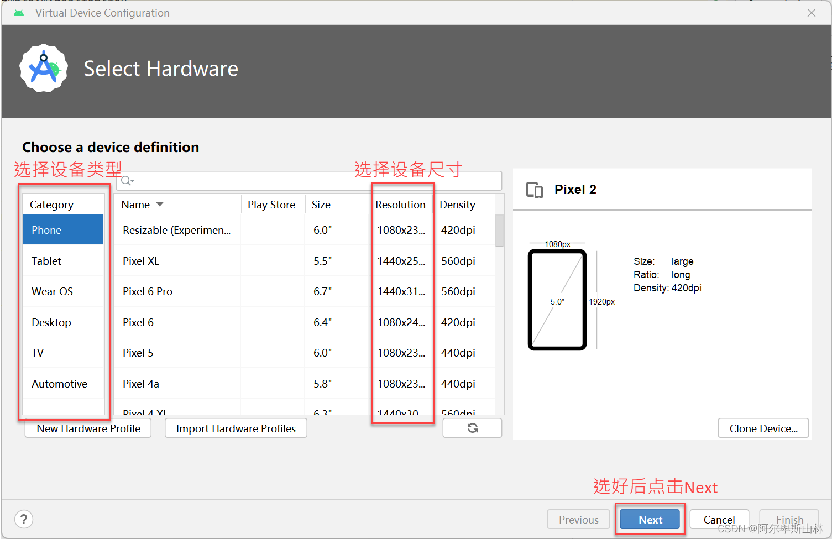Click the Density column header
Screen dimensions: 832x539
coord(464,205)
